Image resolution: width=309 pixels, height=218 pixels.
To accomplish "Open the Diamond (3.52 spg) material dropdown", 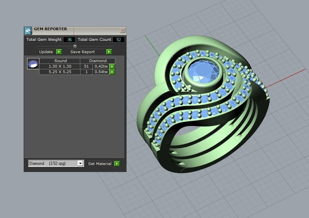I will 80,163.
